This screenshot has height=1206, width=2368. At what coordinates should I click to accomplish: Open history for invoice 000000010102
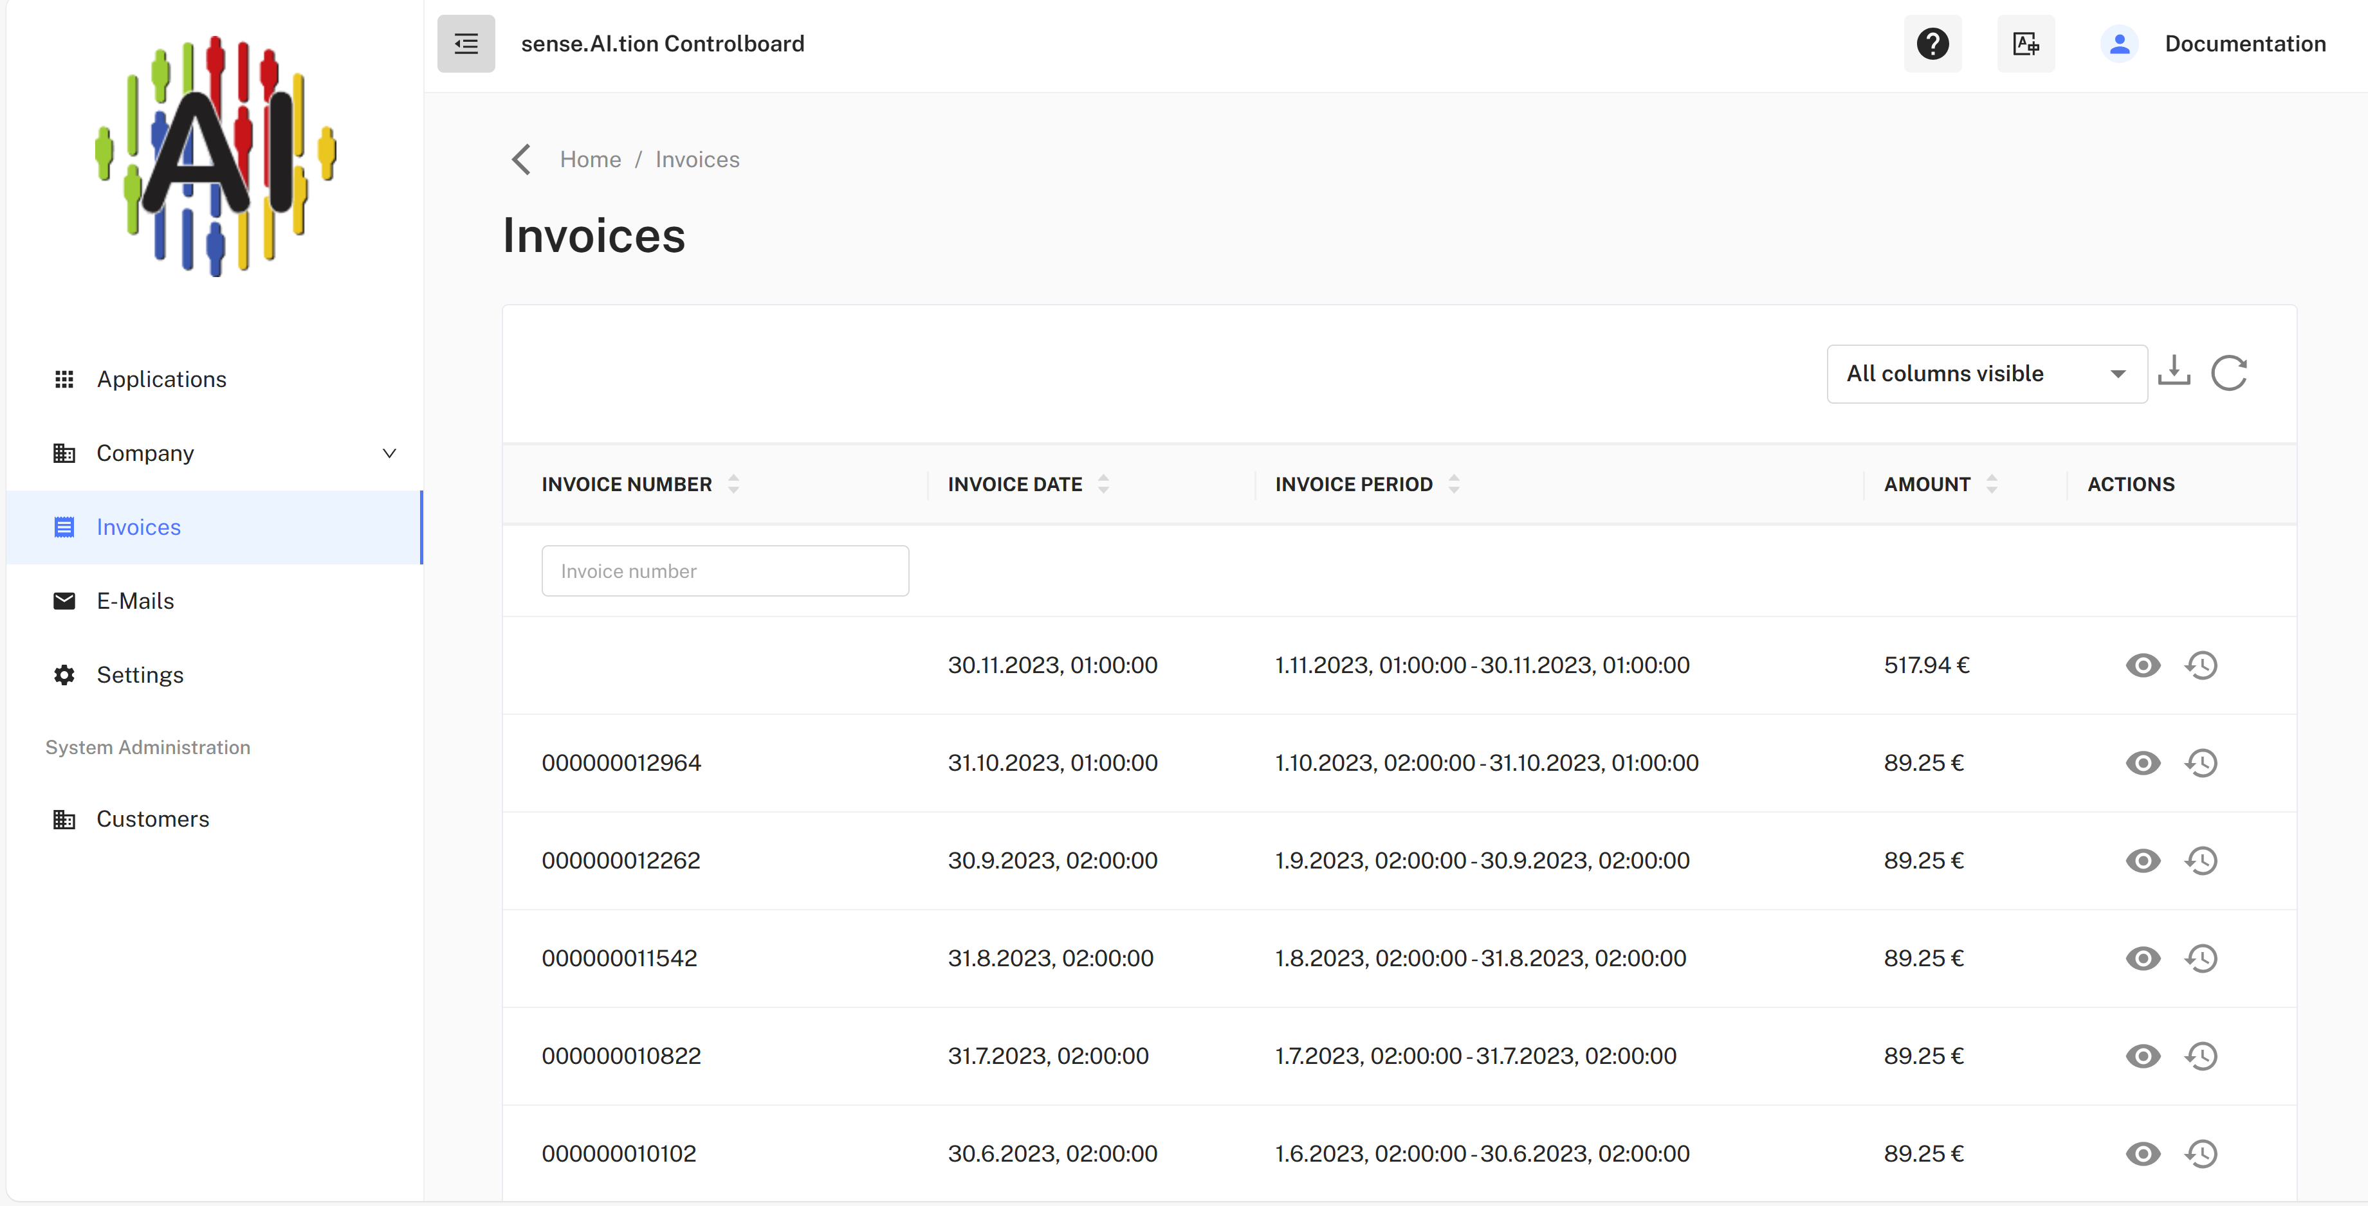[x=2201, y=1154]
